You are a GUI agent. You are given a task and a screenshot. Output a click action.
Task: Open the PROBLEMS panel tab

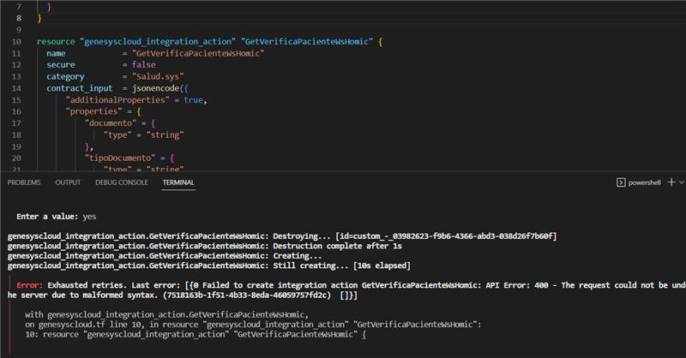24,182
